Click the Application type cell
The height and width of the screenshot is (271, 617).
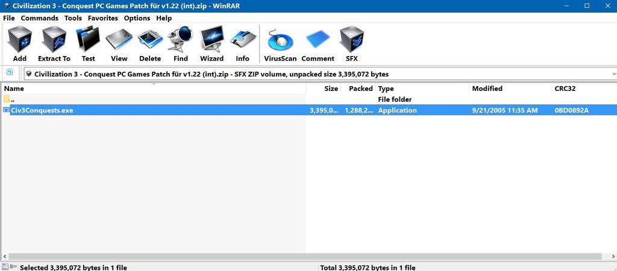[x=397, y=110]
